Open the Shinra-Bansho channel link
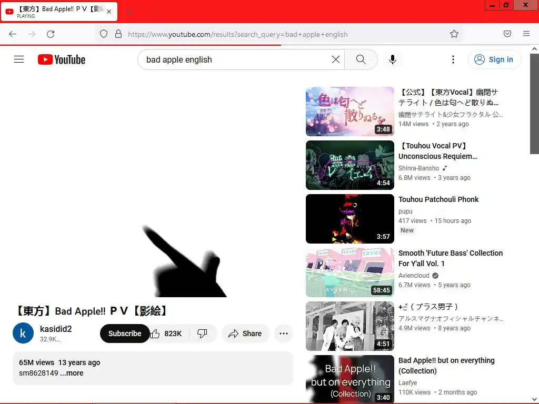Screen dimensions: 539x404 [418, 168]
